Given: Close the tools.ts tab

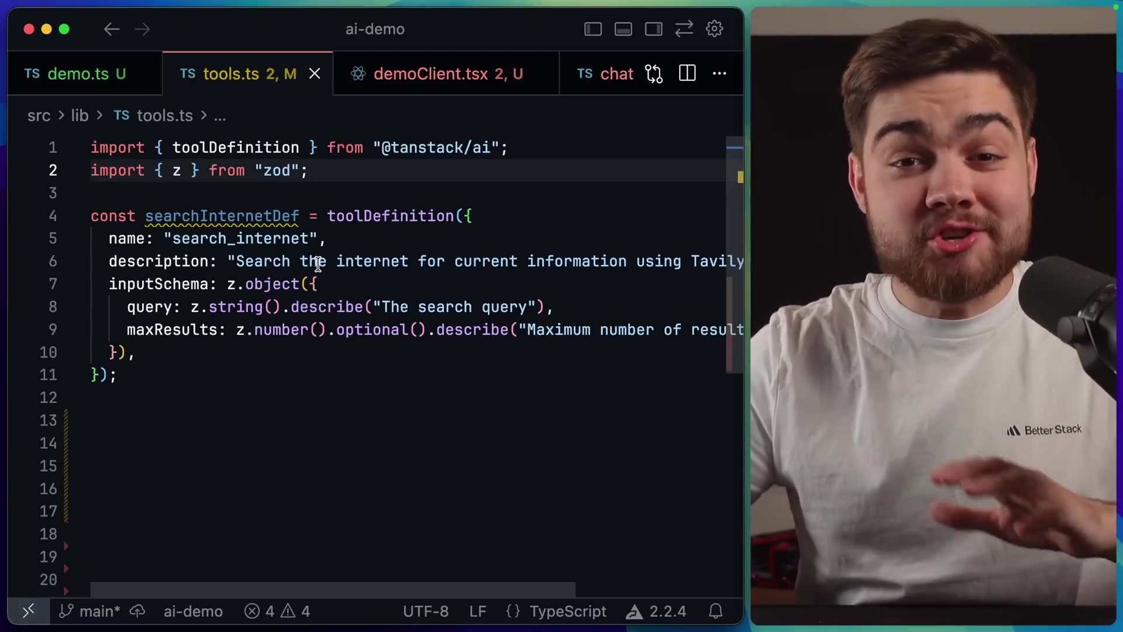Looking at the screenshot, I should pos(315,73).
